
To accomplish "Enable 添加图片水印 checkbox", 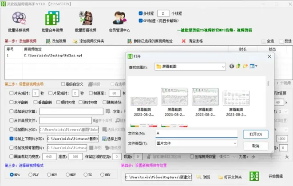I will (x=12, y=130).
